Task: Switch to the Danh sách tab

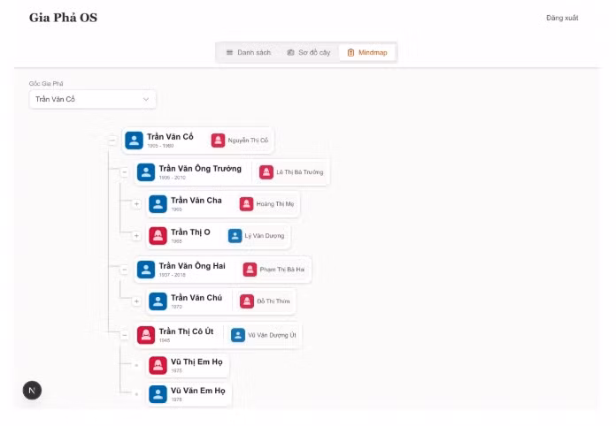Action: coord(249,53)
